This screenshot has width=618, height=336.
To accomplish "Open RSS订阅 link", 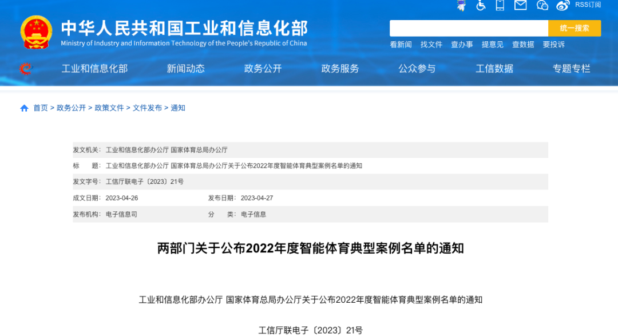I will (x=588, y=5).
